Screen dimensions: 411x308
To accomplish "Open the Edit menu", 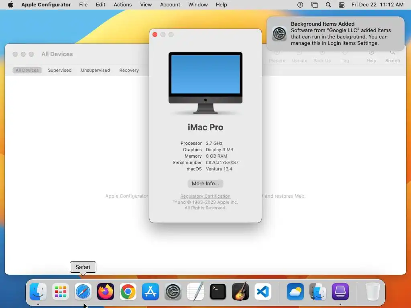I will 100,5.
